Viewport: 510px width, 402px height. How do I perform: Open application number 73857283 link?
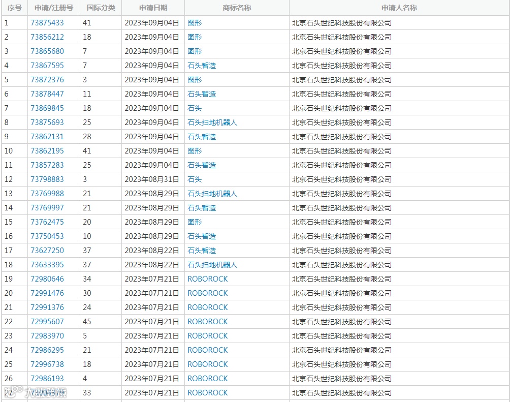(x=47, y=165)
